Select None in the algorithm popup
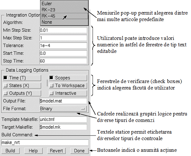The image size is (191, 156). (64, 22)
